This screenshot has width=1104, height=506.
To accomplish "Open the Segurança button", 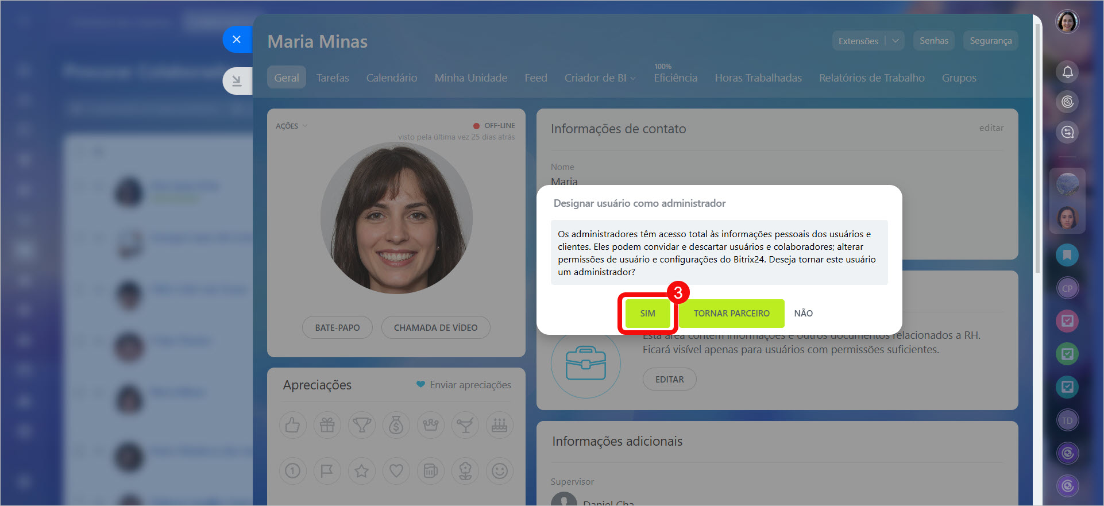I will (990, 41).
